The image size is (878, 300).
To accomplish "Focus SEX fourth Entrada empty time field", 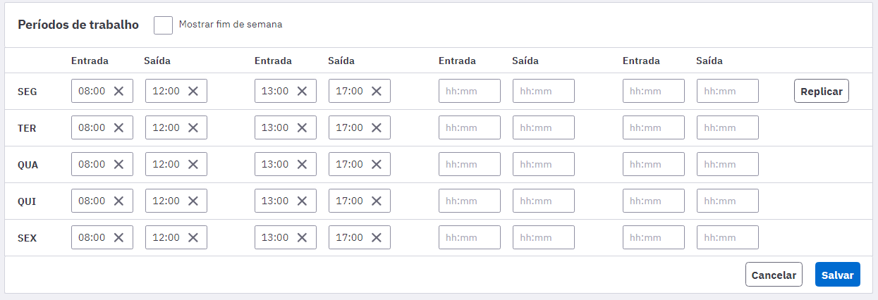I will (654, 237).
